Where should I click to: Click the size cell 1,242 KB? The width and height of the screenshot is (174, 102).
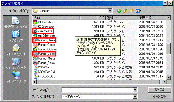98,27
